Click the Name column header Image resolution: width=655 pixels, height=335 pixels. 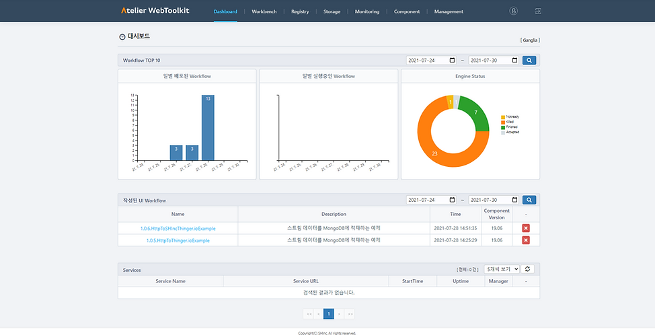[x=178, y=215]
